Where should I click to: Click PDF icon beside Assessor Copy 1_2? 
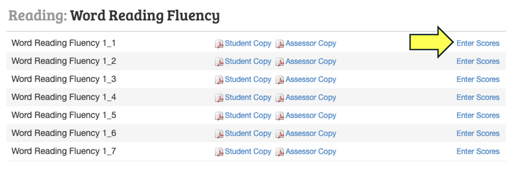click(280, 62)
